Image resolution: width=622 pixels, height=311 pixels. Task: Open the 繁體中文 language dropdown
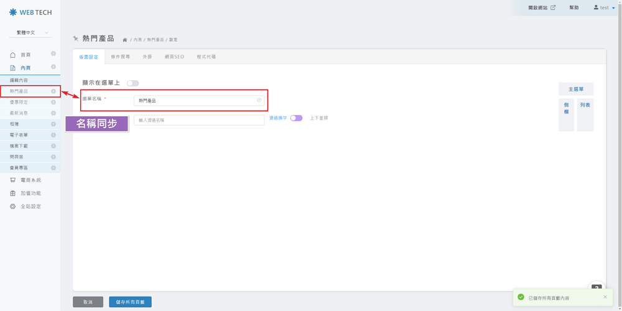30,32
